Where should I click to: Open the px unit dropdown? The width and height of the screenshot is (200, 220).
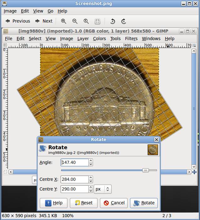click(x=103, y=189)
